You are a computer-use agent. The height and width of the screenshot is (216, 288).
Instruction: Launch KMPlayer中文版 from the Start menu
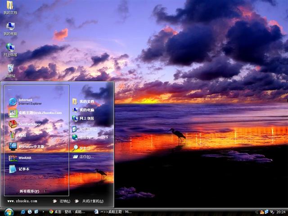[31, 146]
